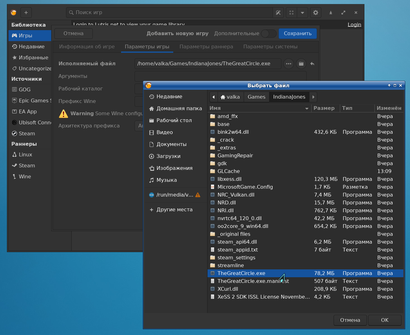
Task: Select the Wine runner
Action: 30,176
